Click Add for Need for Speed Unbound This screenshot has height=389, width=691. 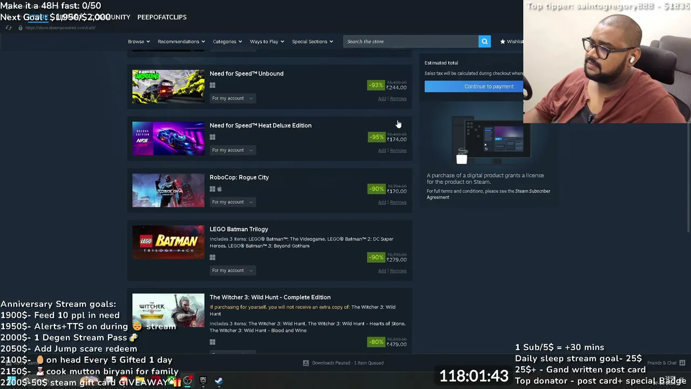tap(382, 99)
